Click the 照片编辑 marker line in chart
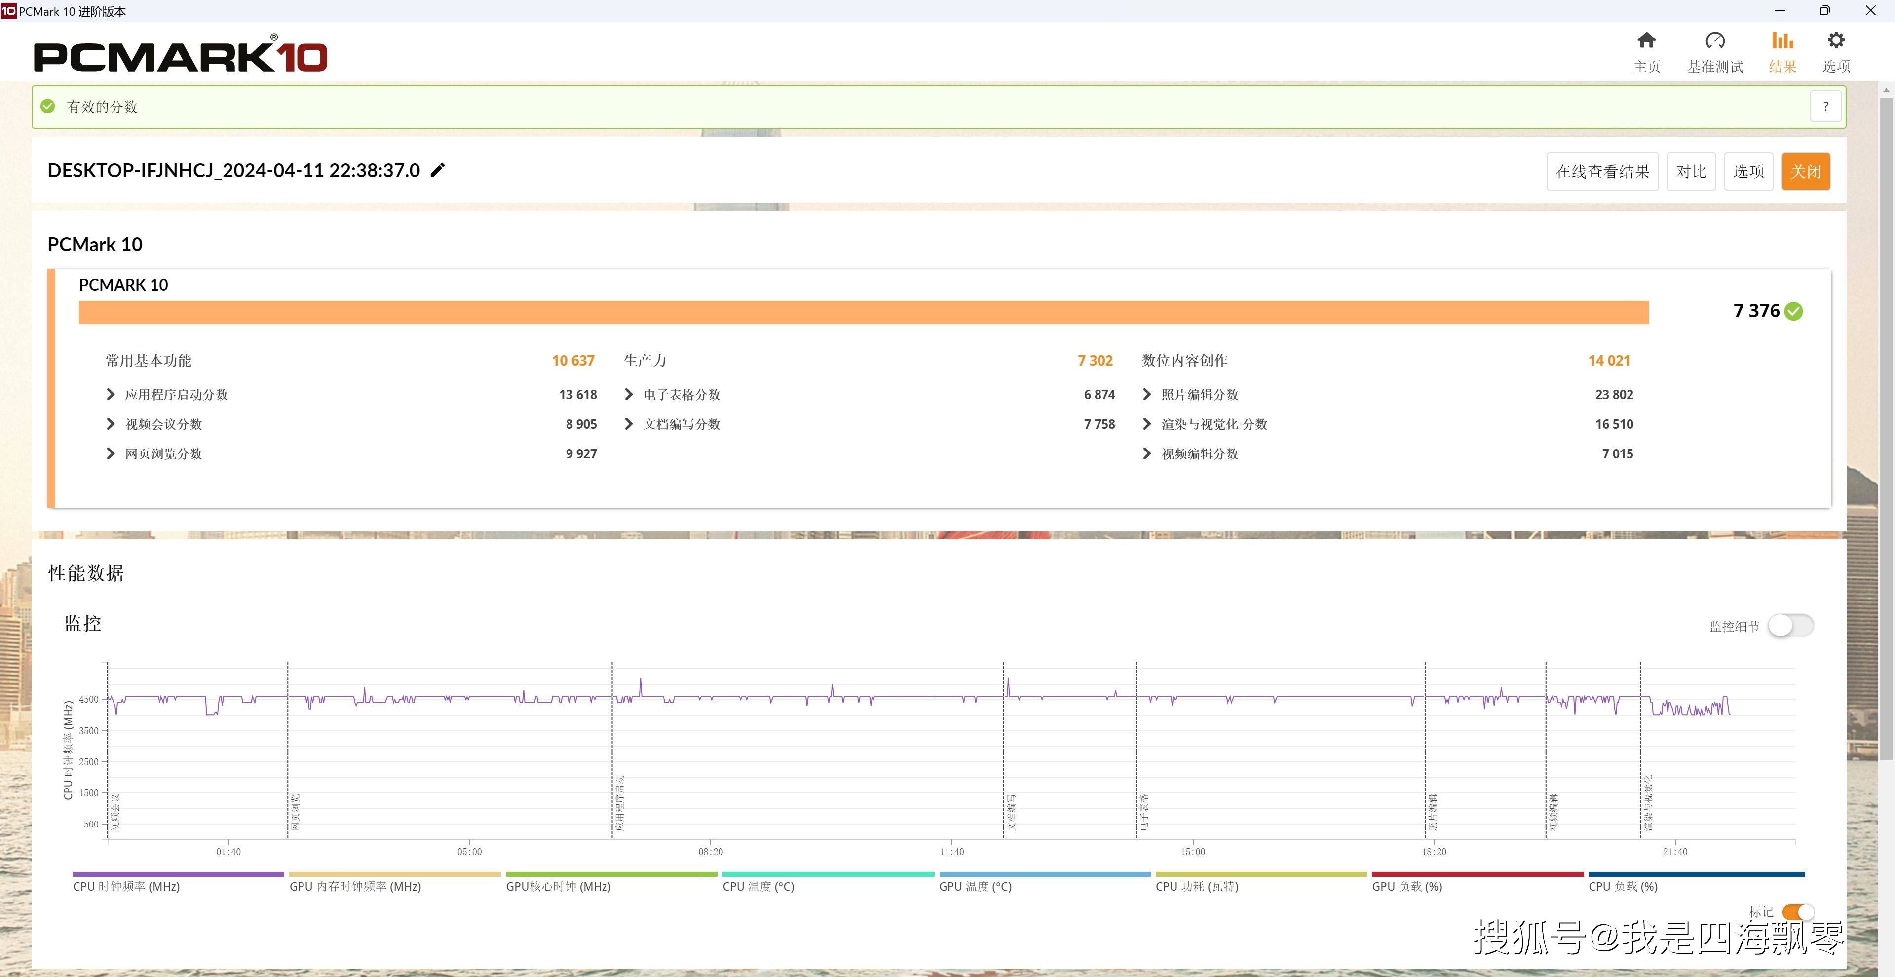Viewport: 1895px width, 977px height. (x=1426, y=750)
